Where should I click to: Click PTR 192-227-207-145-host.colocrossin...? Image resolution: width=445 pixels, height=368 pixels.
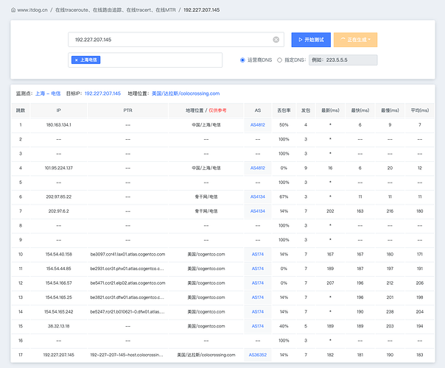[127, 355]
